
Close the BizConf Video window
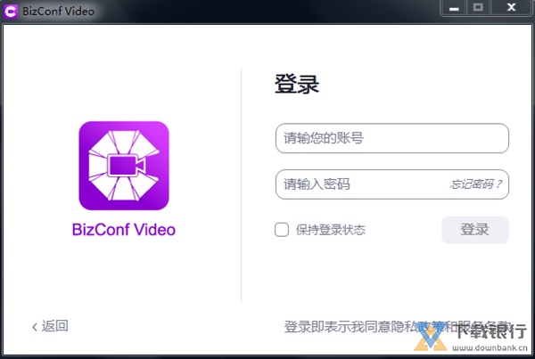point(511,8)
